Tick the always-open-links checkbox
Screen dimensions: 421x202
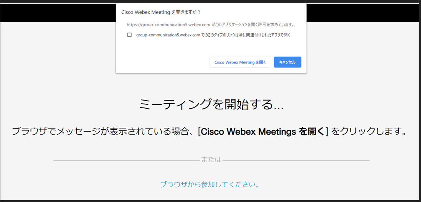point(129,35)
